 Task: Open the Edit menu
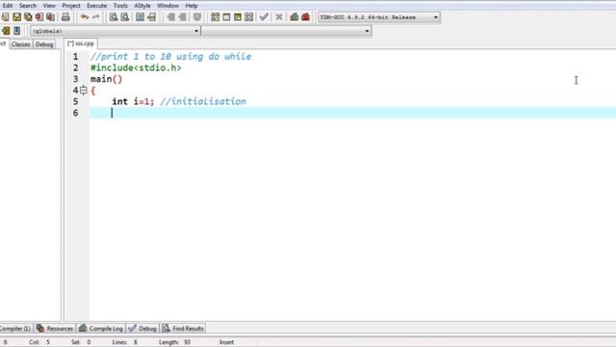[8, 6]
